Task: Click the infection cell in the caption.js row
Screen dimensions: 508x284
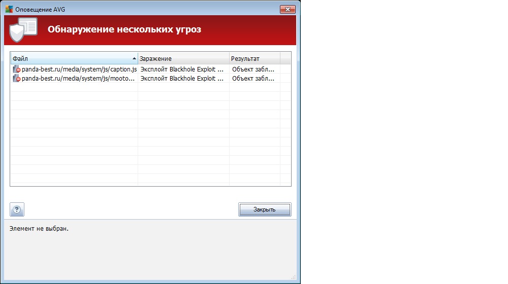Action: point(182,69)
